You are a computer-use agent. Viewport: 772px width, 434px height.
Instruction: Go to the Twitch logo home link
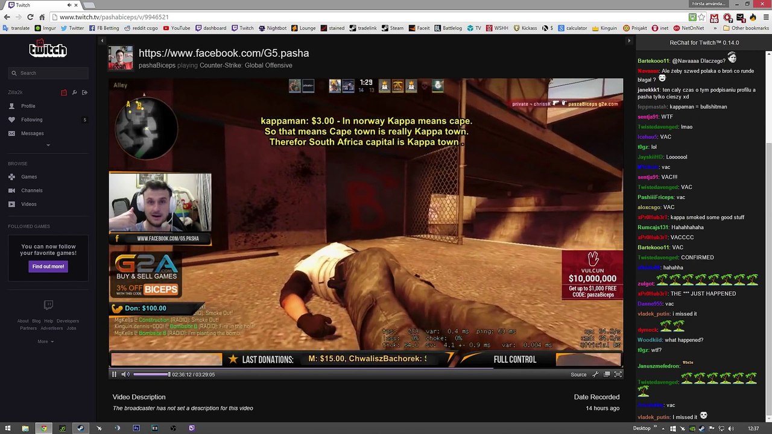48,49
